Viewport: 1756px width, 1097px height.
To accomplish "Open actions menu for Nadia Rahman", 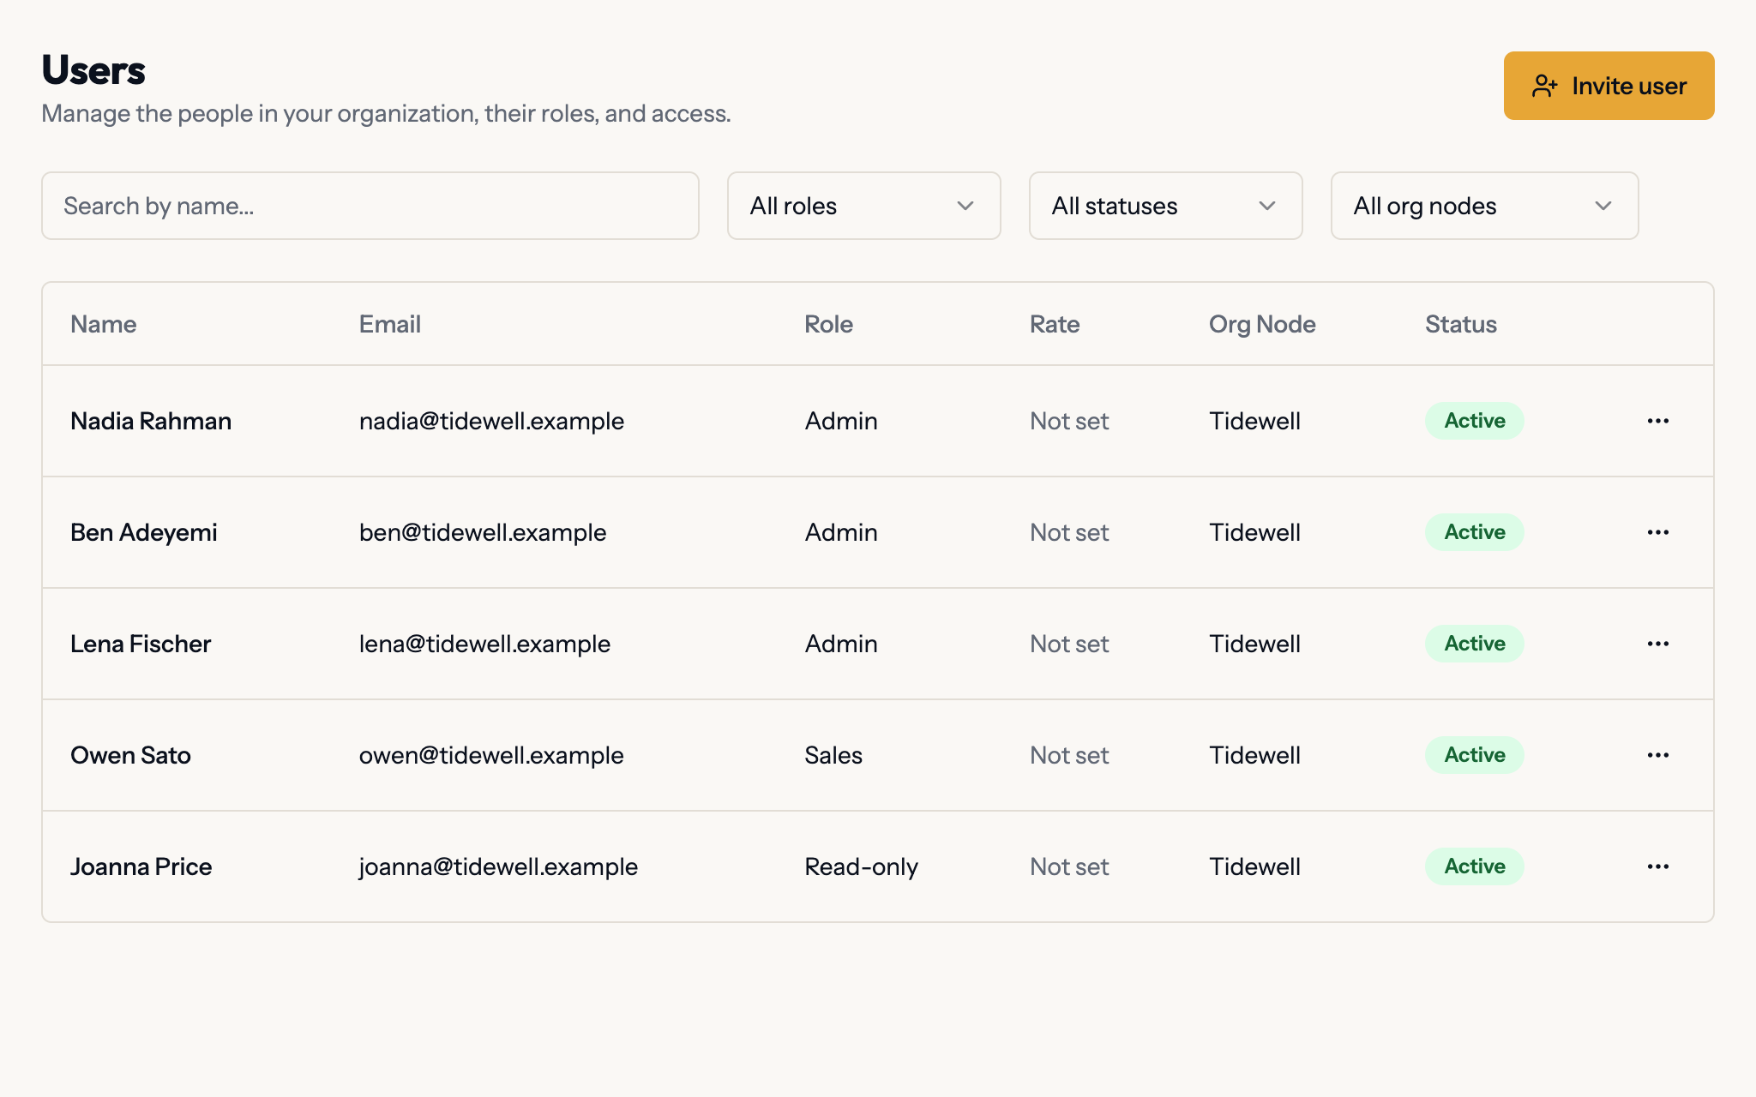I will 1657,421.
